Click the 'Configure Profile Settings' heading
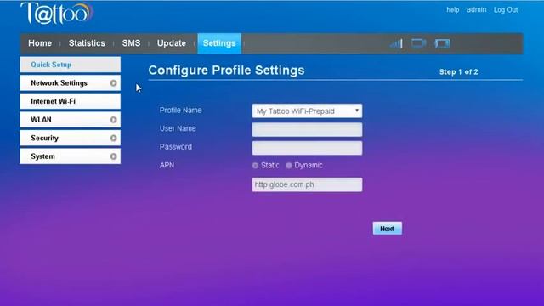Viewport: 544px width, 306px height. (226, 71)
